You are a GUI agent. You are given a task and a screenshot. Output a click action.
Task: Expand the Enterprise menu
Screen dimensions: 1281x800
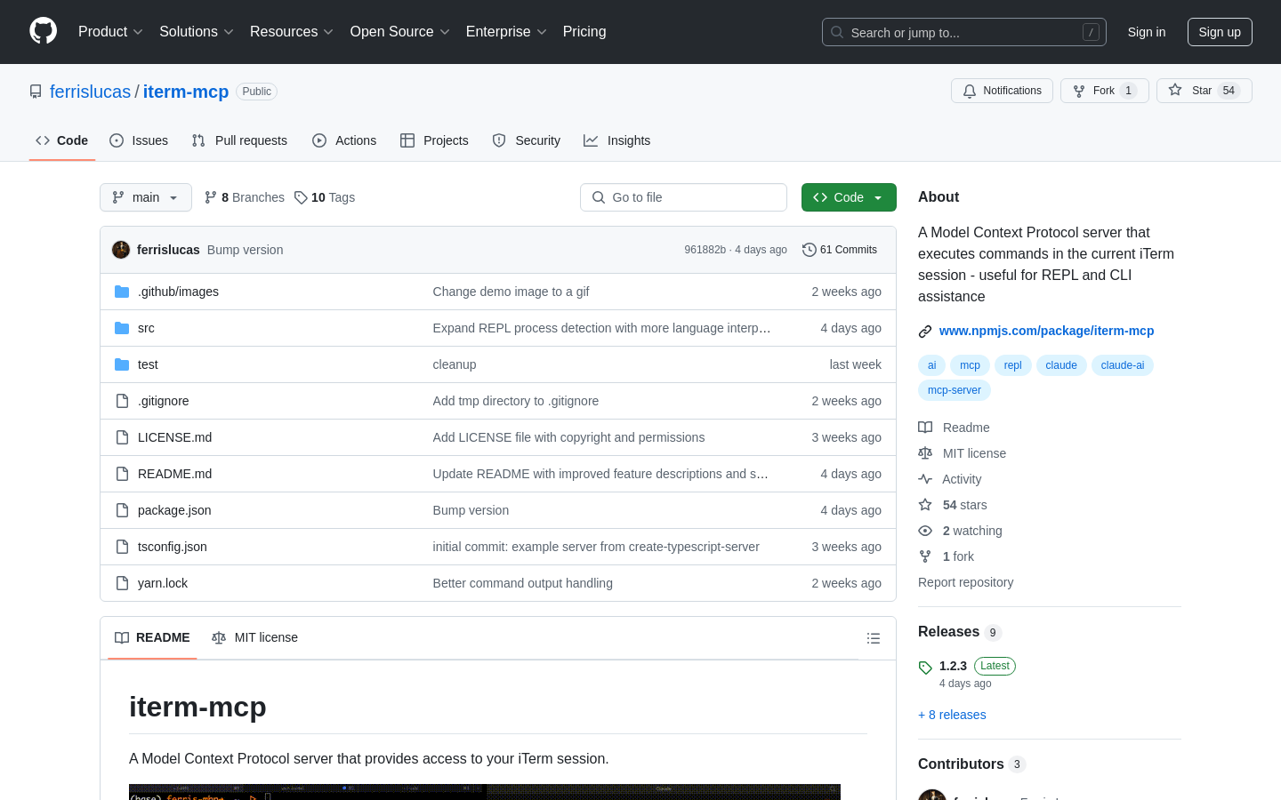[x=506, y=32]
